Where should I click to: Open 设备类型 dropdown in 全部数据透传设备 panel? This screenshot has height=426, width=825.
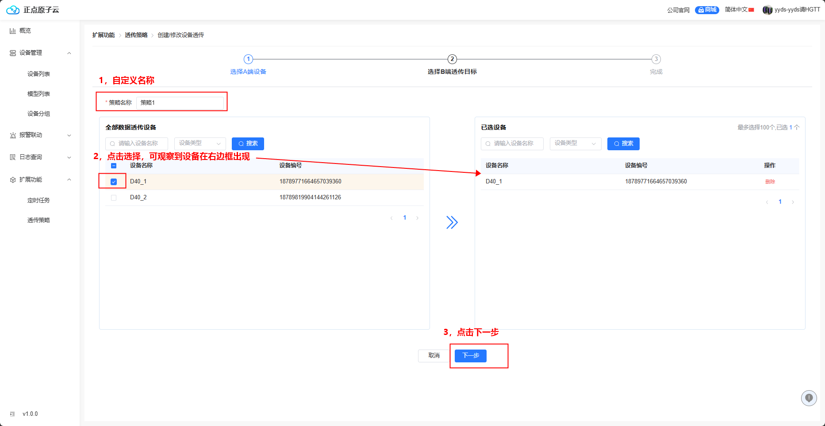(x=200, y=144)
